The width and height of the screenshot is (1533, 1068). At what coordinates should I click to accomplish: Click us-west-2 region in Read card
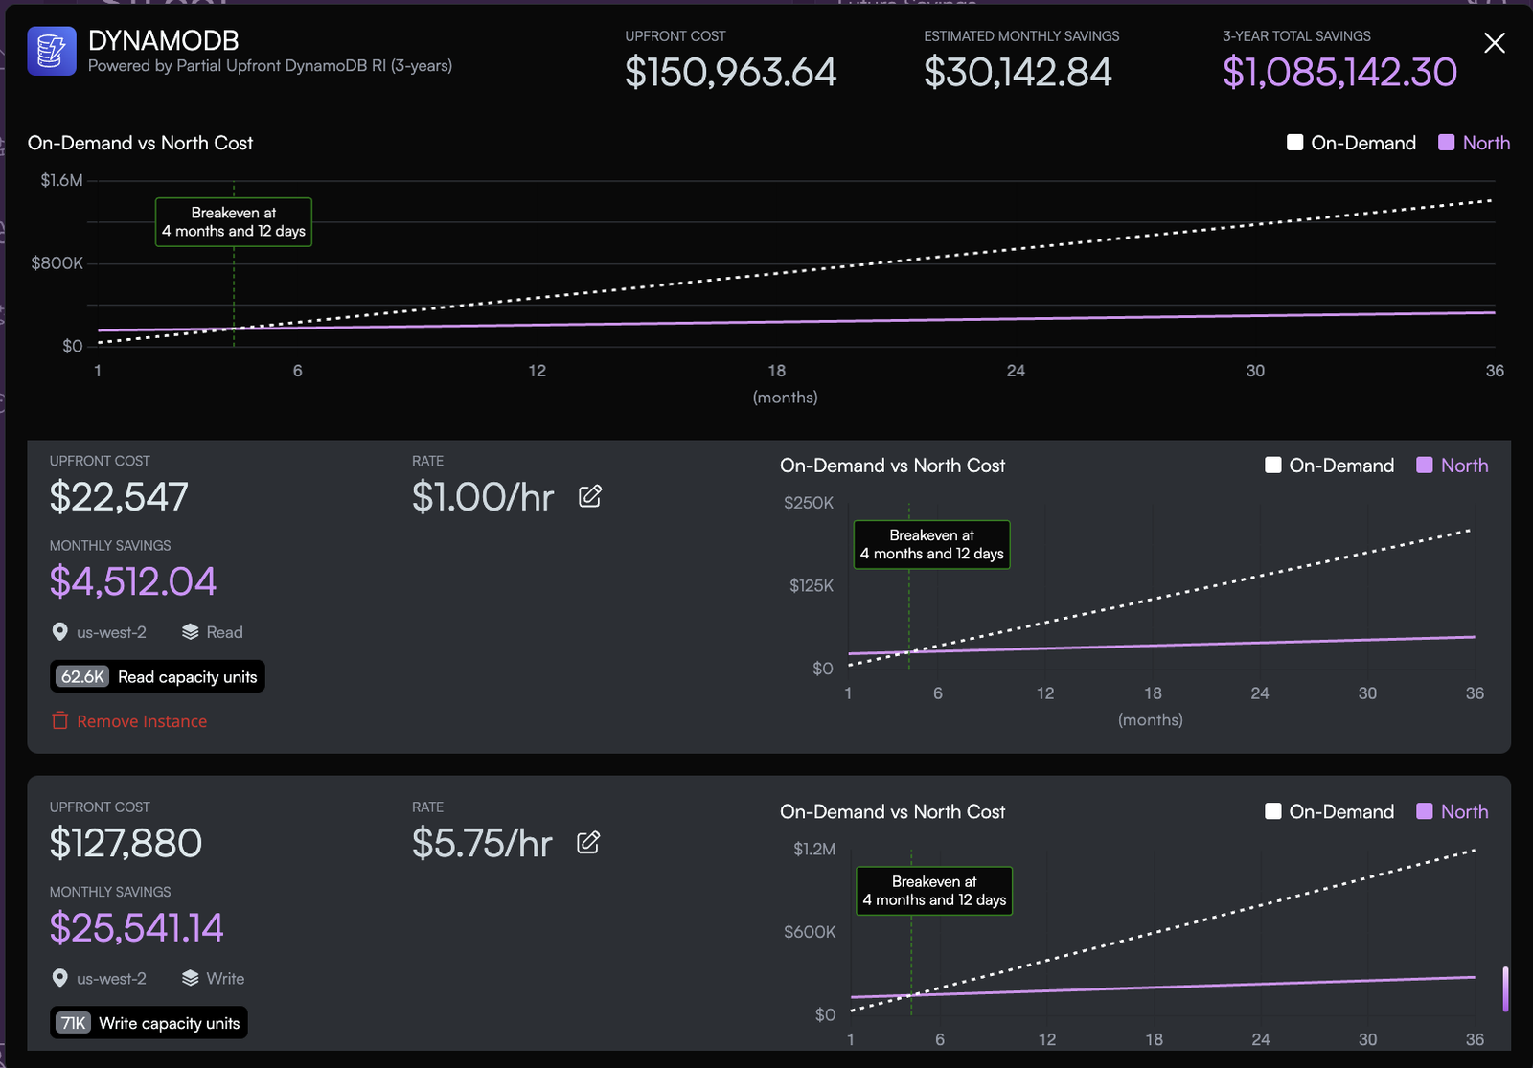tap(111, 632)
